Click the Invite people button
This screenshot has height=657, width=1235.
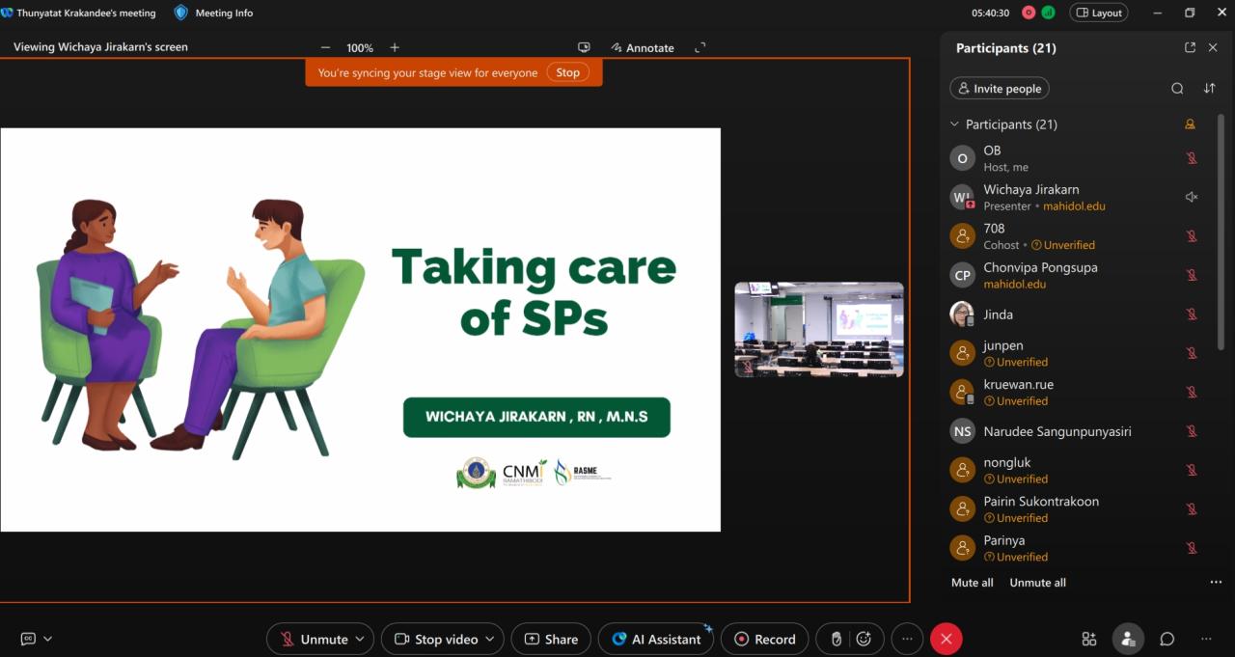click(x=999, y=89)
